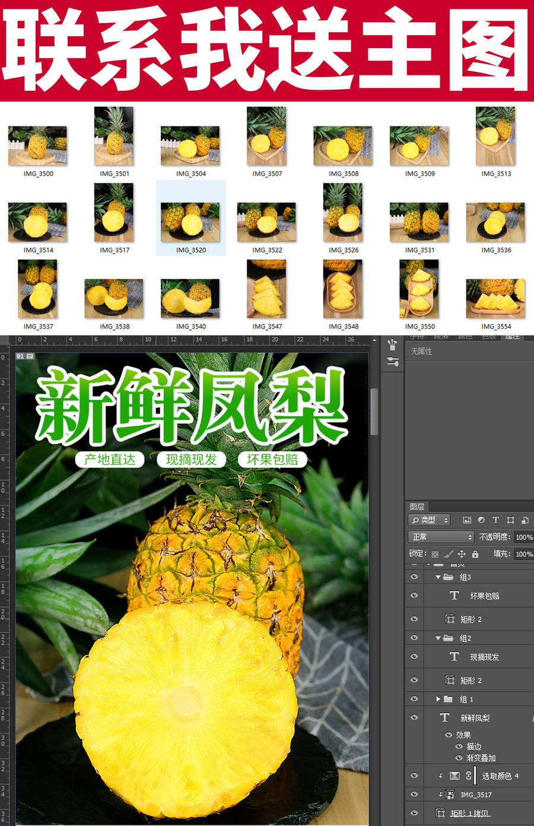Collapse the 组2 group
Image resolution: width=534 pixels, height=826 pixels.
pyautogui.click(x=438, y=638)
